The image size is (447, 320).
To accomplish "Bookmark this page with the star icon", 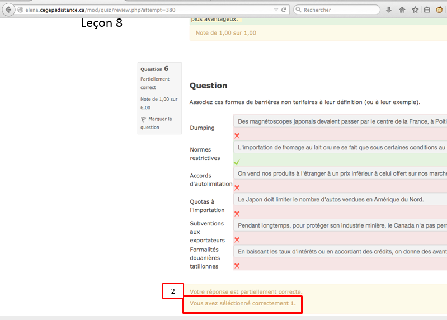I will coord(415,10).
